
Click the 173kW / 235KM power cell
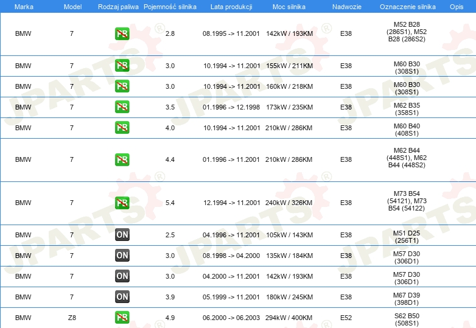coord(289,107)
